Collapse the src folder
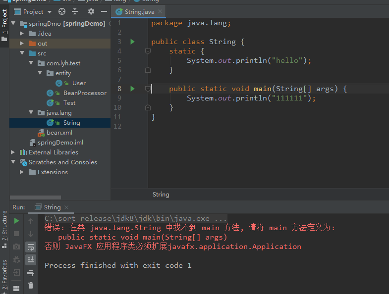The height and width of the screenshot is (294, 389). [22, 53]
